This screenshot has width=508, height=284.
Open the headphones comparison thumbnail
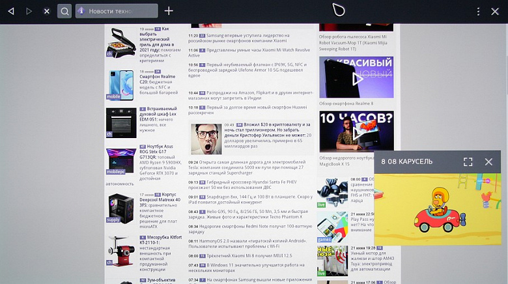click(332, 192)
